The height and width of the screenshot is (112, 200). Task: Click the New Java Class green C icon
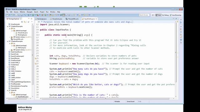45,15
